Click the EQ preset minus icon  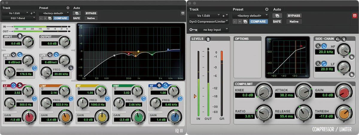41,18
